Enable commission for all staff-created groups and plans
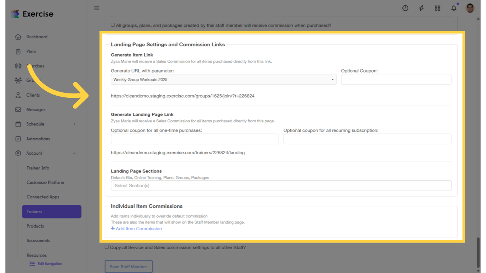 pos(112,25)
